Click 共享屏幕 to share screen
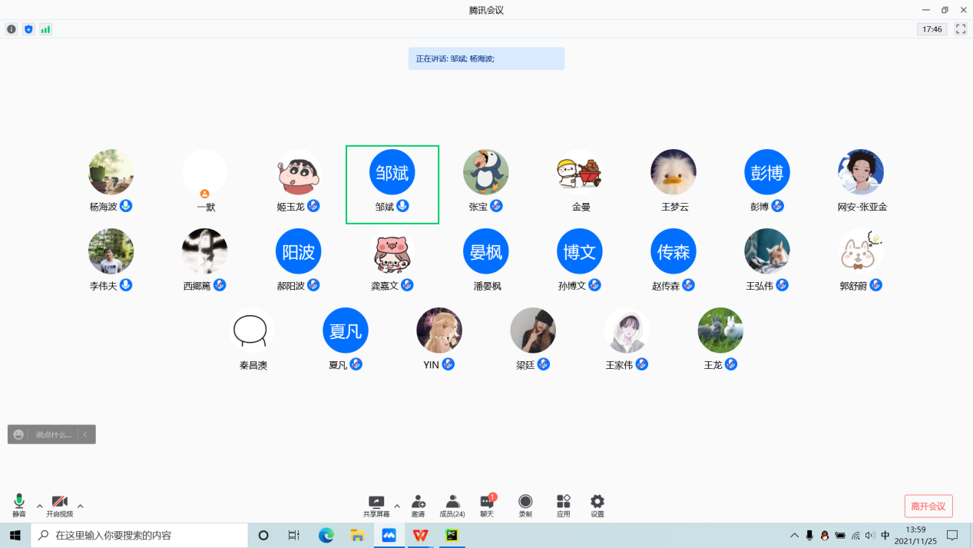The height and width of the screenshot is (548, 973). pyautogui.click(x=376, y=505)
